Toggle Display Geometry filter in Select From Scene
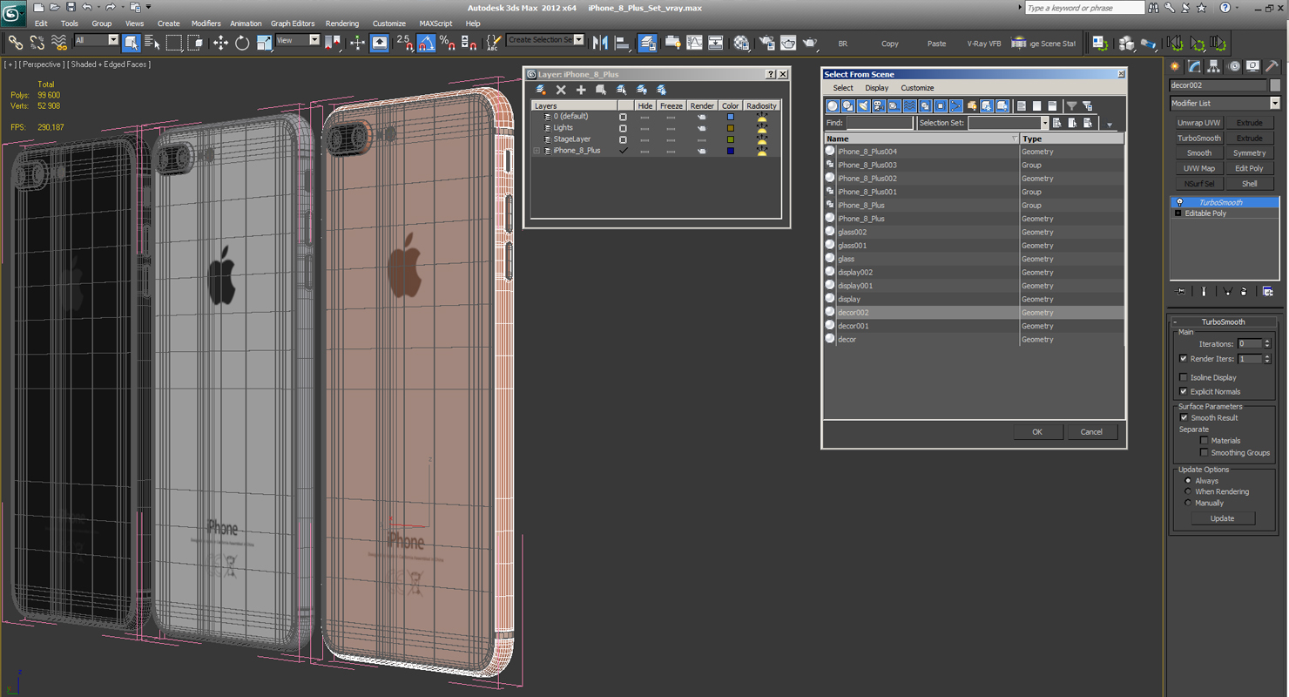 833,106
